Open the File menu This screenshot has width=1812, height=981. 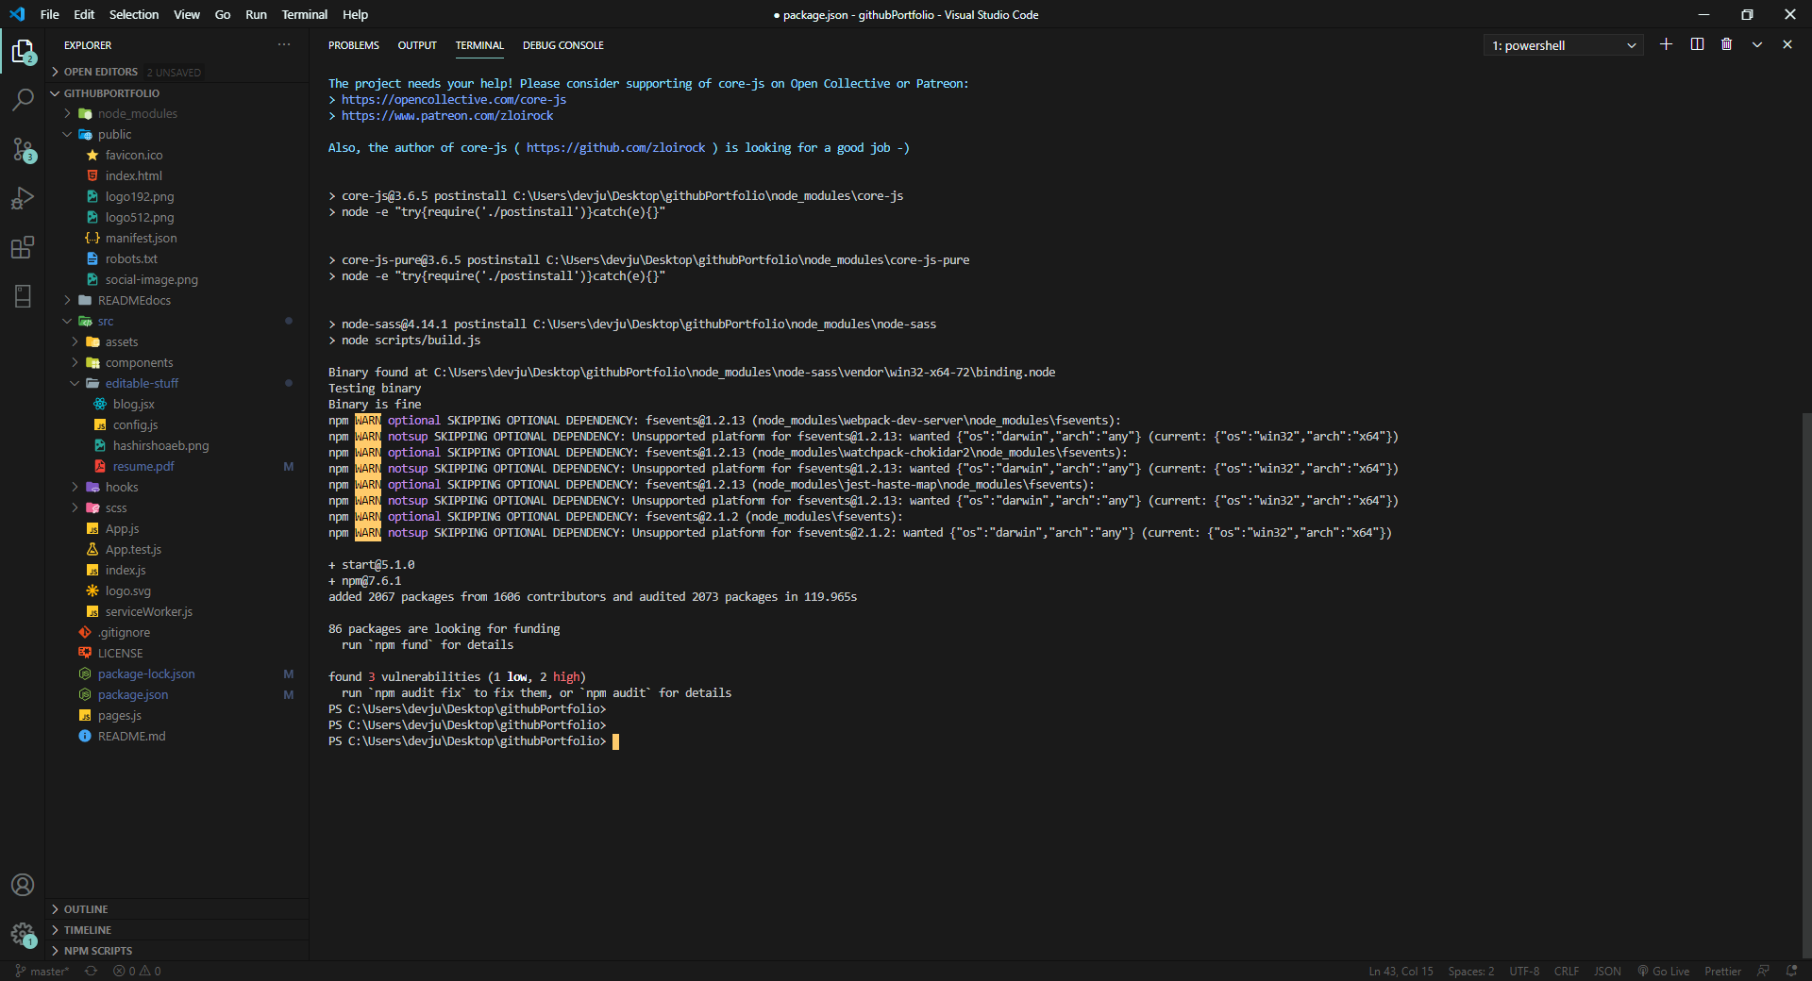50,14
